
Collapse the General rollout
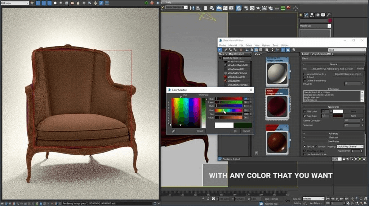click(333, 64)
